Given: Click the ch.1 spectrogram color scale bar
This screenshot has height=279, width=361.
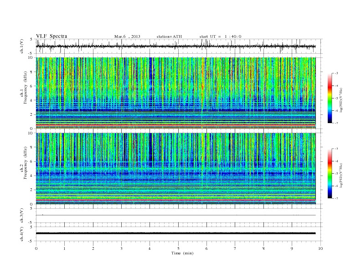Looking at the screenshot, I should [x=330, y=98].
